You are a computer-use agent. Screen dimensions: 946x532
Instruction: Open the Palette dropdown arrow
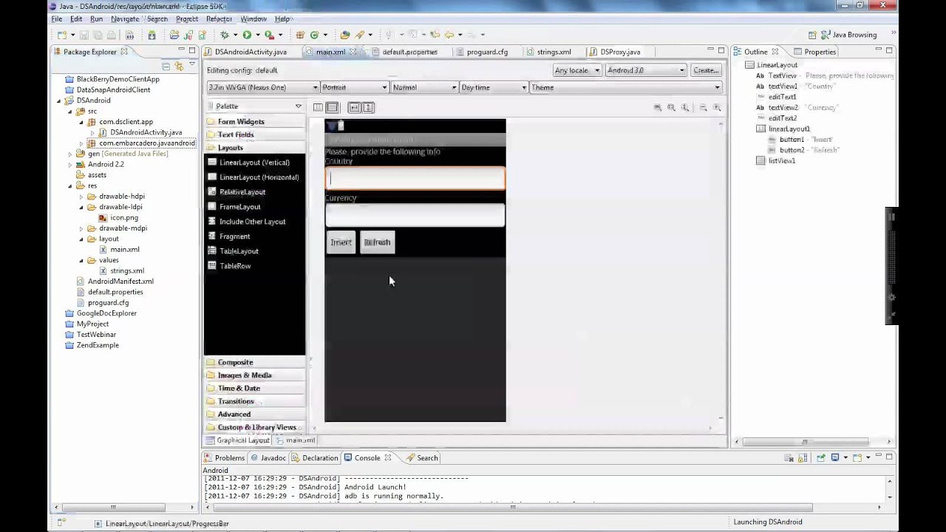click(x=299, y=106)
